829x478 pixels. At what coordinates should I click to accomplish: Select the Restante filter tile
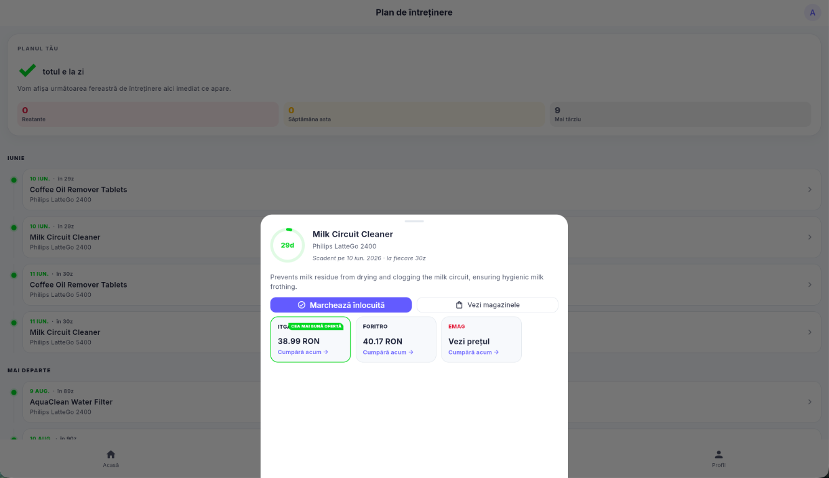pos(148,115)
